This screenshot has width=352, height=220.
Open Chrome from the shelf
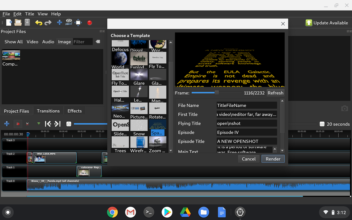tap(112, 212)
